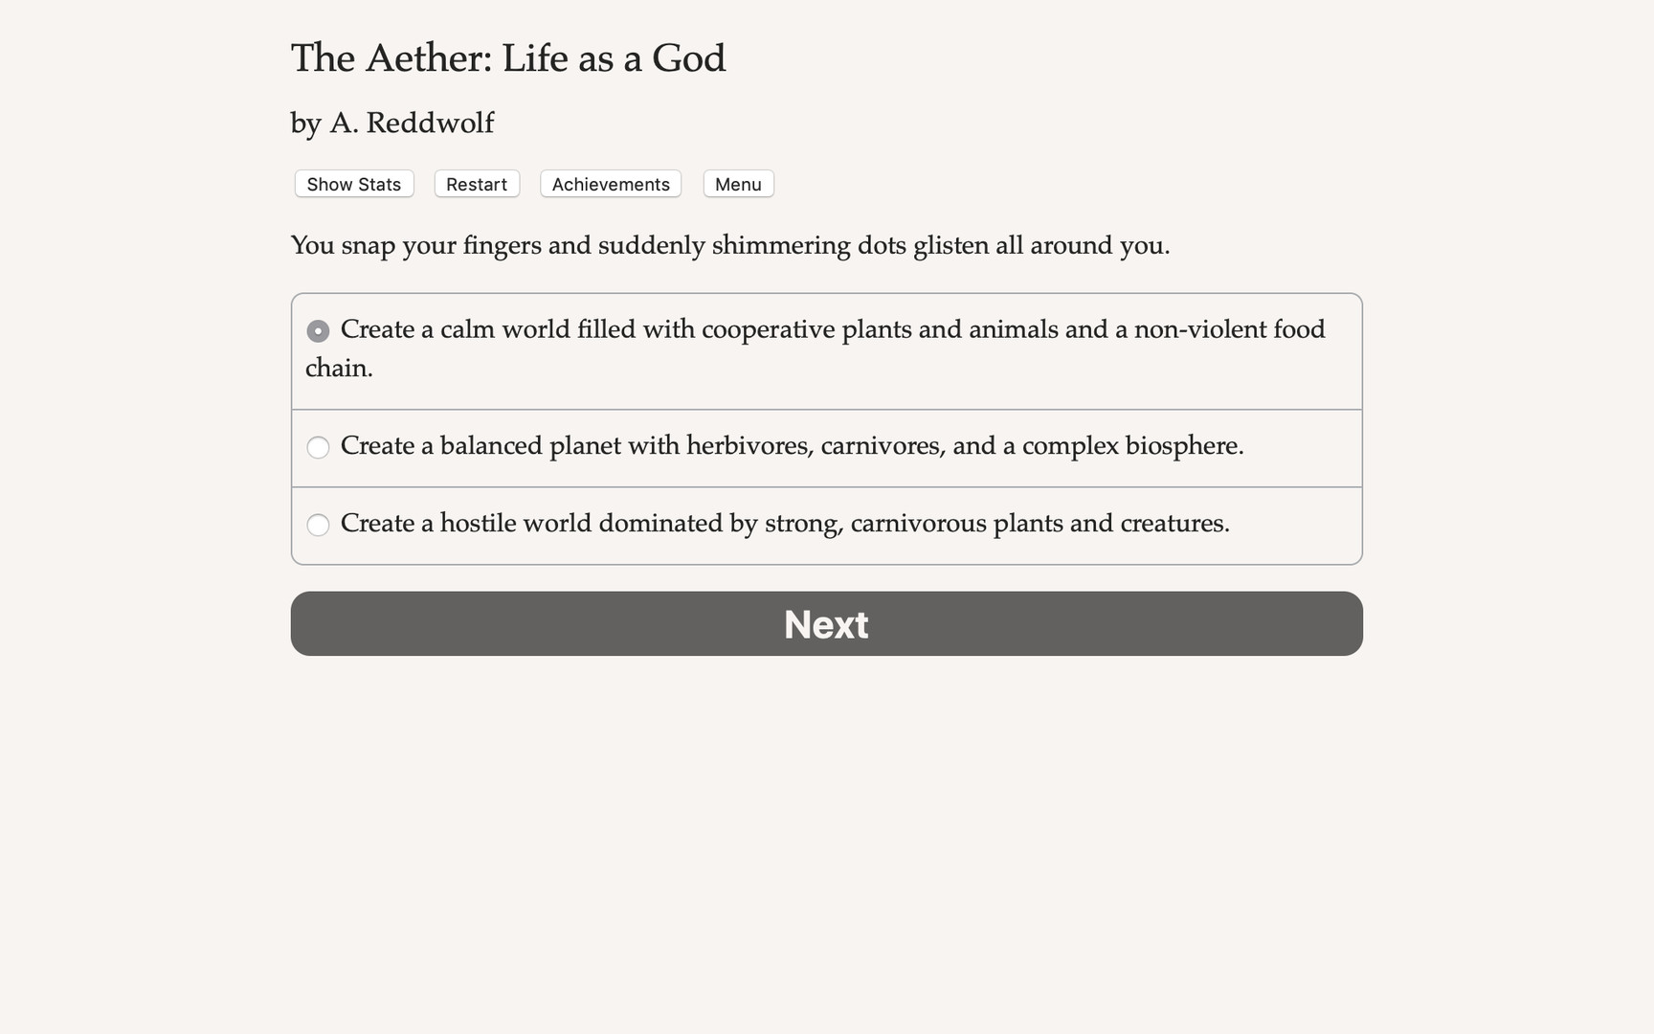1654x1034 pixels.
Task: Click the story title The Aether
Action: pos(507,58)
